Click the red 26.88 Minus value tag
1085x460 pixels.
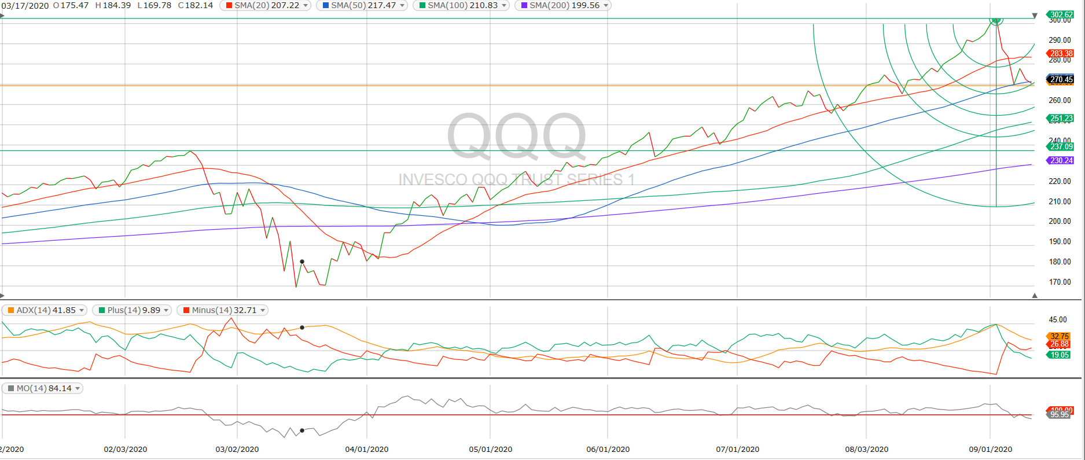click(1059, 344)
